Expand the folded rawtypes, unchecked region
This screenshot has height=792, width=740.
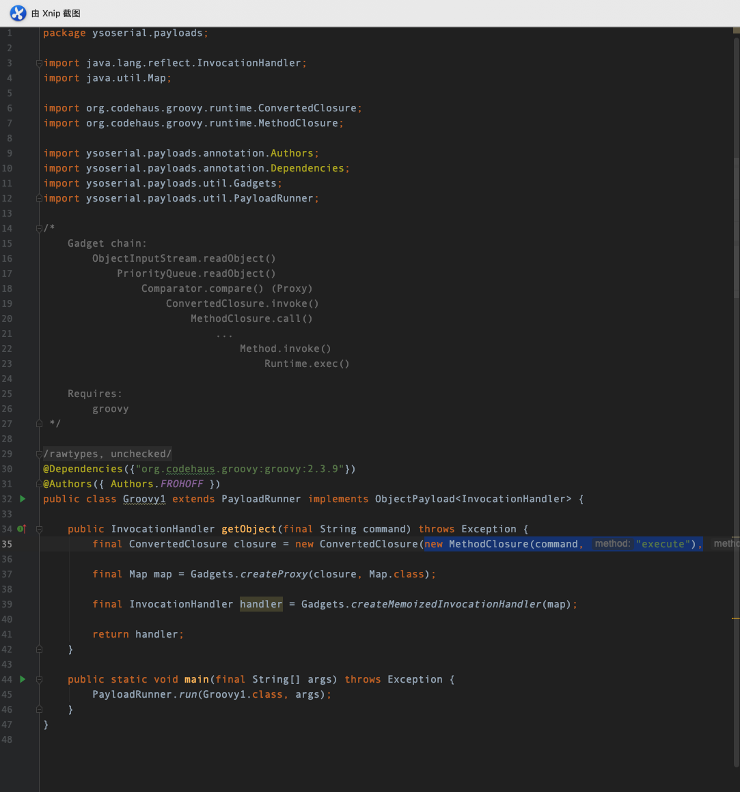point(39,454)
